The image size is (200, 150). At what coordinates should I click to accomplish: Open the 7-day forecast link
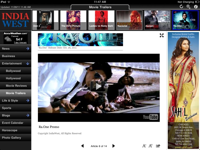20,43
